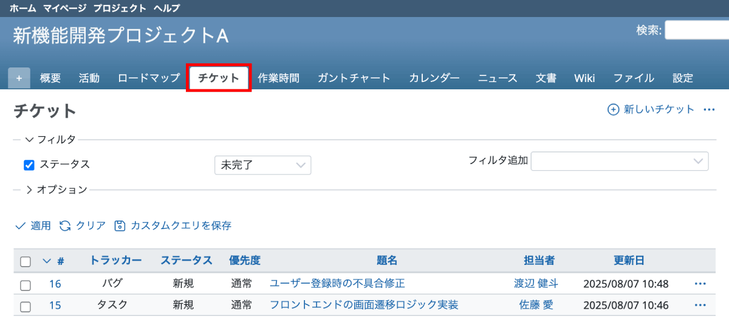The width and height of the screenshot is (729, 319).
Task: Open actions menu for ticket 16 row
Action: pyautogui.click(x=700, y=284)
